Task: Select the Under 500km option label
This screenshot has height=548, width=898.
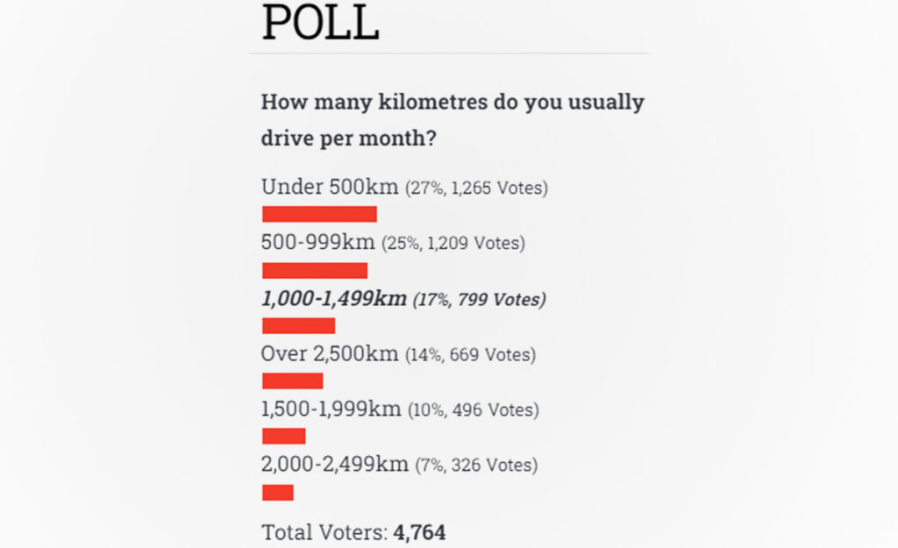Action: tap(330, 187)
